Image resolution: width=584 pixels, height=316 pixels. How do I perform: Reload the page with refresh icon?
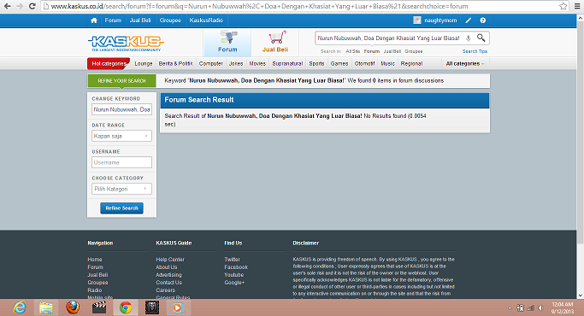point(32,6)
